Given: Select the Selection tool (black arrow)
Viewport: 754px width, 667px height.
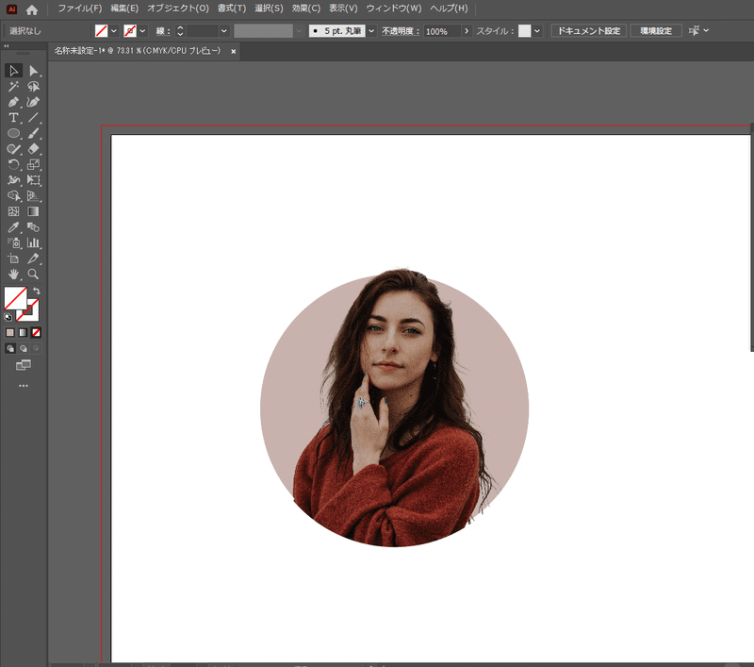Looking at the screenshot, I should pos(13,71).
